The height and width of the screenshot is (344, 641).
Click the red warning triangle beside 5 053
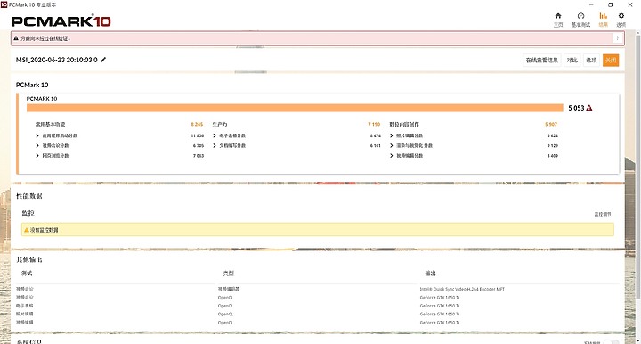pyautogui.click(x=589, y=108)
